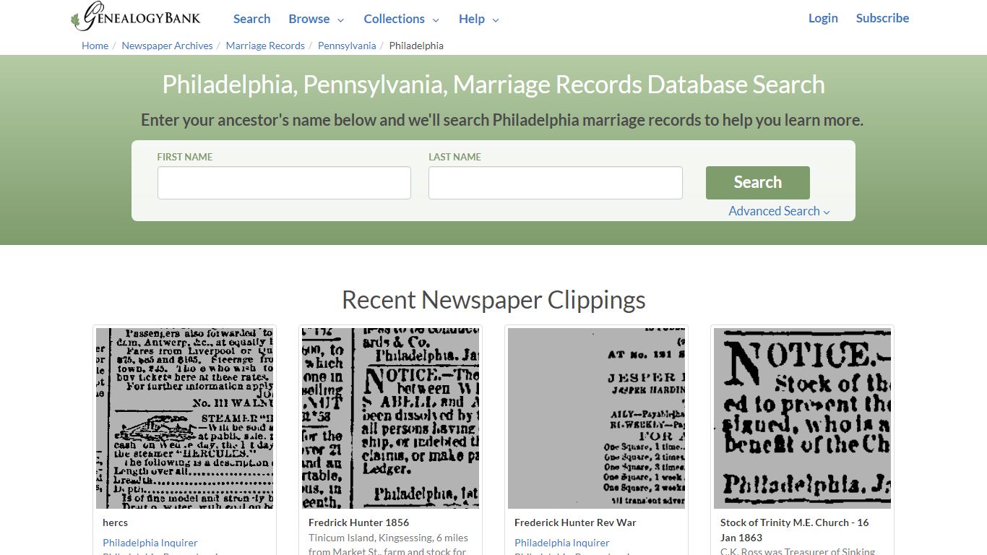This screenshot has height=555, width=987.
Task: Expand the Help dropdown menu
Action: [479, 19]
